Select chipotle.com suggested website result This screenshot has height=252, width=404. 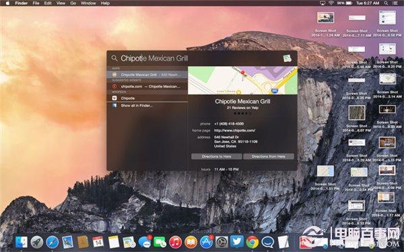click(x=147, y=86)
